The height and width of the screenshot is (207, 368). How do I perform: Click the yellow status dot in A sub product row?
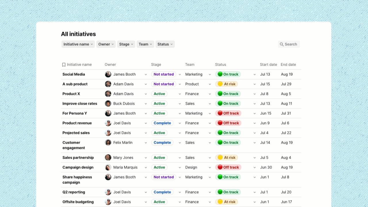[220, 84]
